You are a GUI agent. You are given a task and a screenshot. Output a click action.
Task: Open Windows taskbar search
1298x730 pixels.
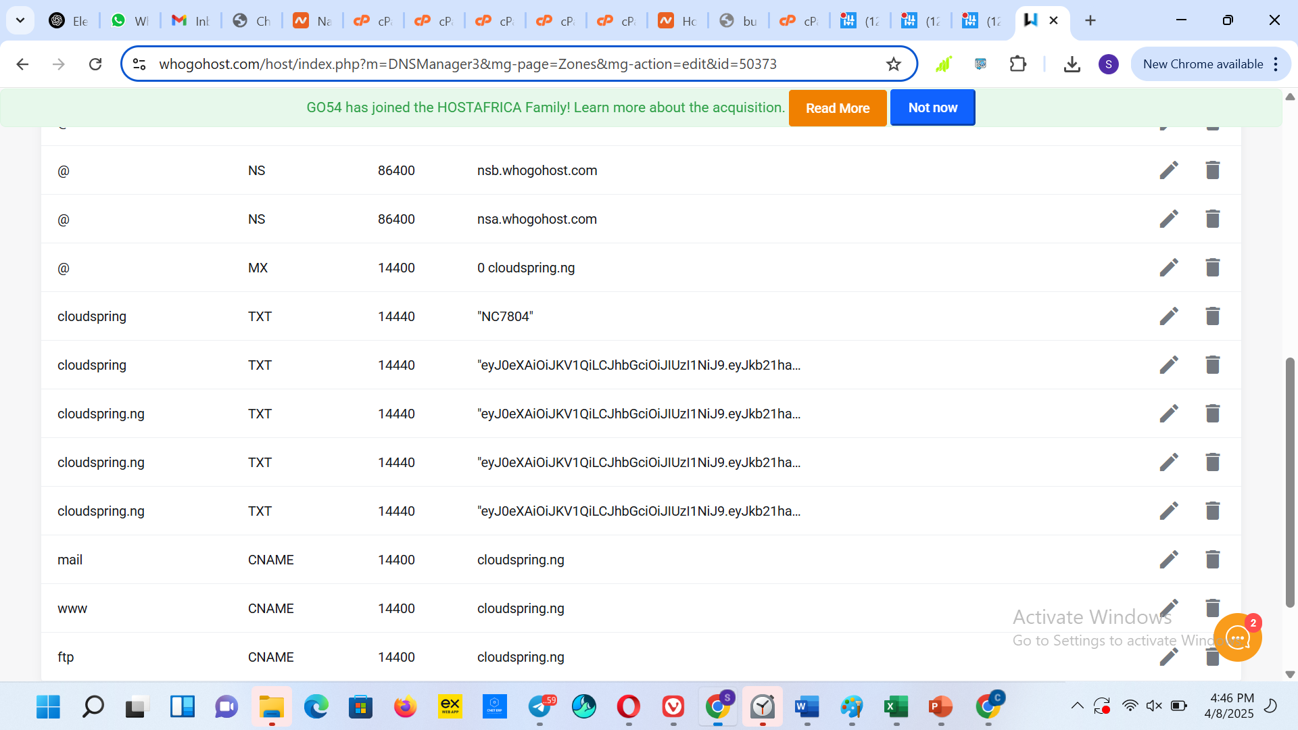93,707
